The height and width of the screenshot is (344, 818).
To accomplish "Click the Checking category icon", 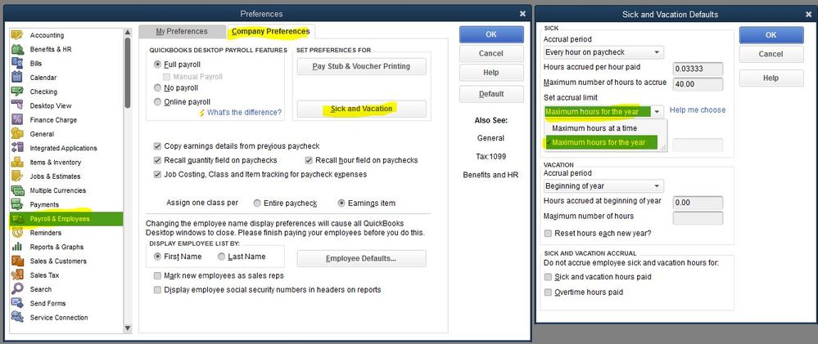I will (17, 92).
